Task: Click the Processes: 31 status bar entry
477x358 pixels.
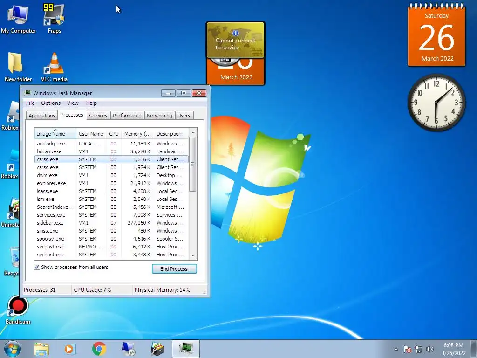Action: pyautogui.click(x=40, y=290)
